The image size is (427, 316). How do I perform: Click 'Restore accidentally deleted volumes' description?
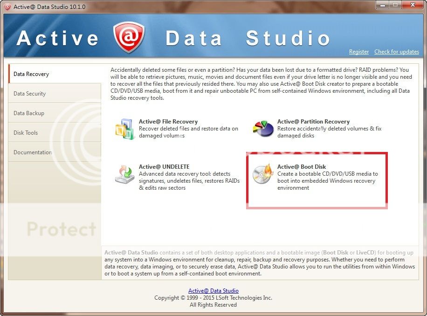click(329, 132)
